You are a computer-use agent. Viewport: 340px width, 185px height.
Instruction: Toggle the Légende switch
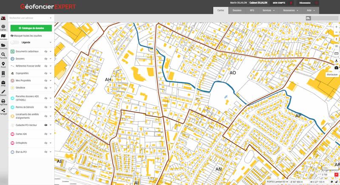point(15,42)
